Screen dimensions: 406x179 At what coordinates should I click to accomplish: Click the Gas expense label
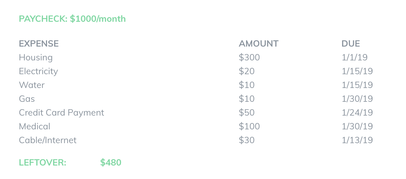coord(27,99)
